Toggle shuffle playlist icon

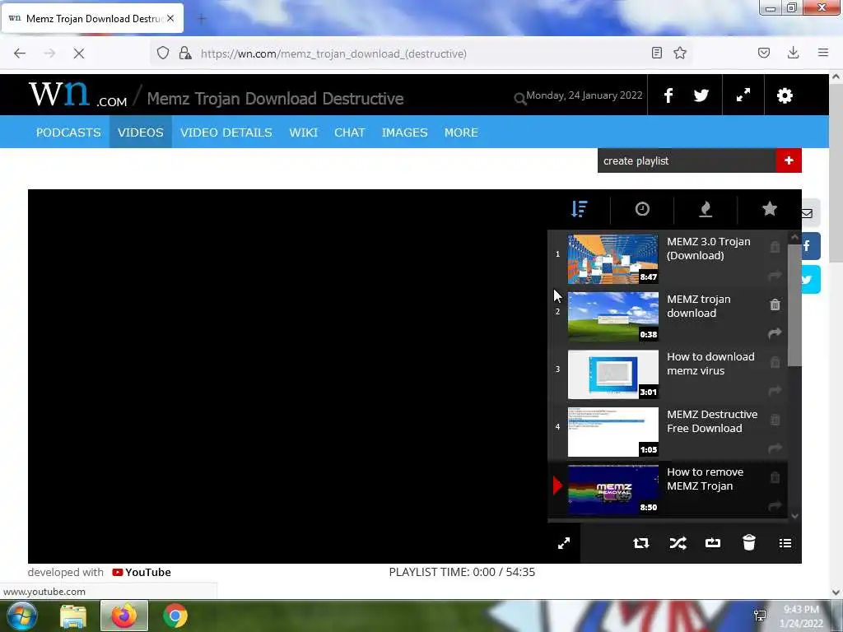(x=678, y=543)
